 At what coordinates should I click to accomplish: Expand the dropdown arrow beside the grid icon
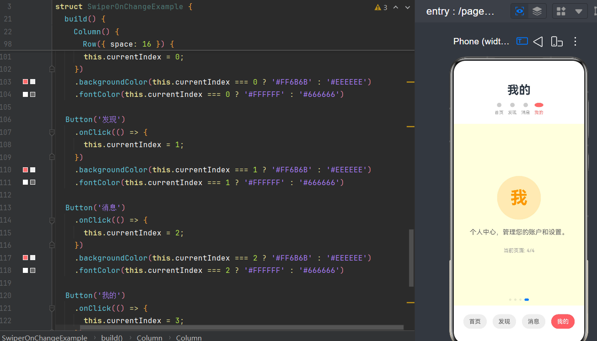(x=579, y=11)
